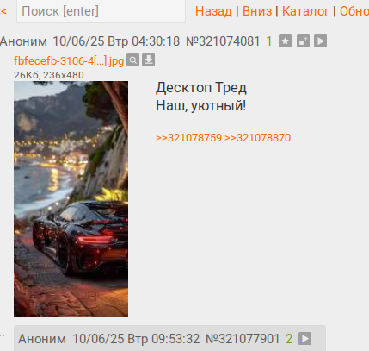Open post menu arrow for post №321074081
This screenshot has width=369, height=351.
tap(320, 41)
